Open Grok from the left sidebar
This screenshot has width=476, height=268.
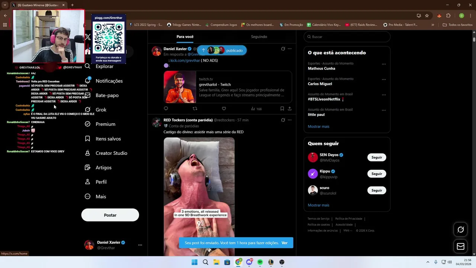96,110
